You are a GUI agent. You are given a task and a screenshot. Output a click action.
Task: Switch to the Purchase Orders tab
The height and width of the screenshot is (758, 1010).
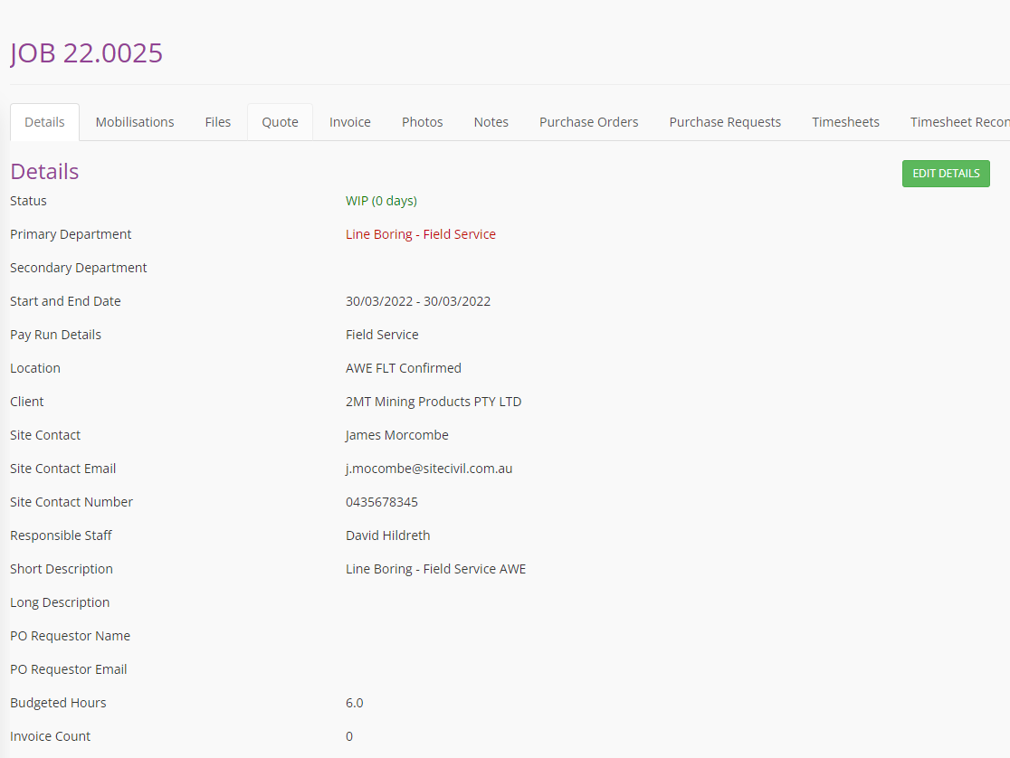[589, 122]
